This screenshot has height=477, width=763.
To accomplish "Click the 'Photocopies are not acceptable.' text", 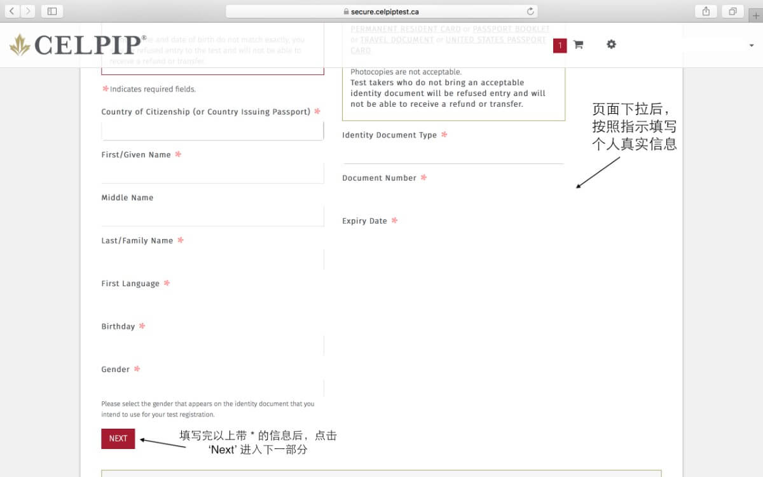I will coord(406,72).
